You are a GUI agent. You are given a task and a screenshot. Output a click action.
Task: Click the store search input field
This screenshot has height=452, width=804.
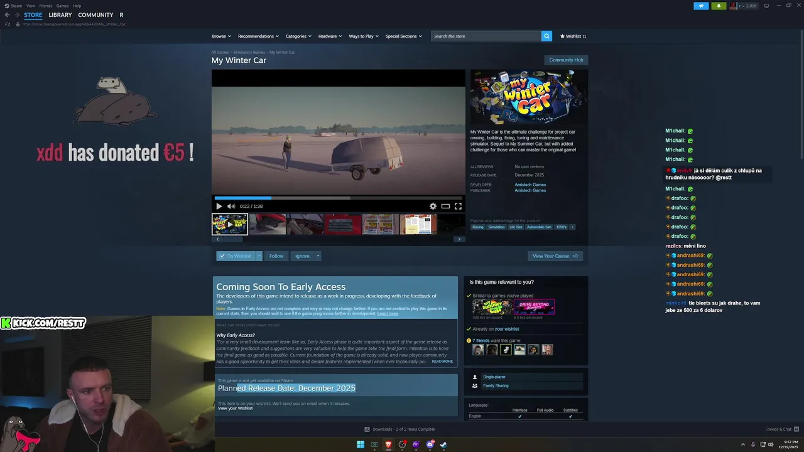coord(486,36)
